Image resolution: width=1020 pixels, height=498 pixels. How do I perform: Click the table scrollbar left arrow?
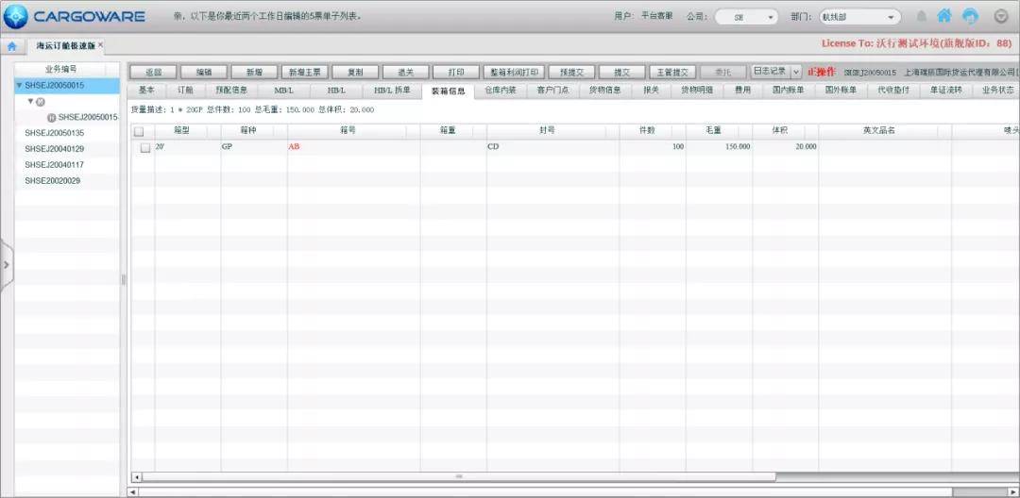(x=137, y=477)
